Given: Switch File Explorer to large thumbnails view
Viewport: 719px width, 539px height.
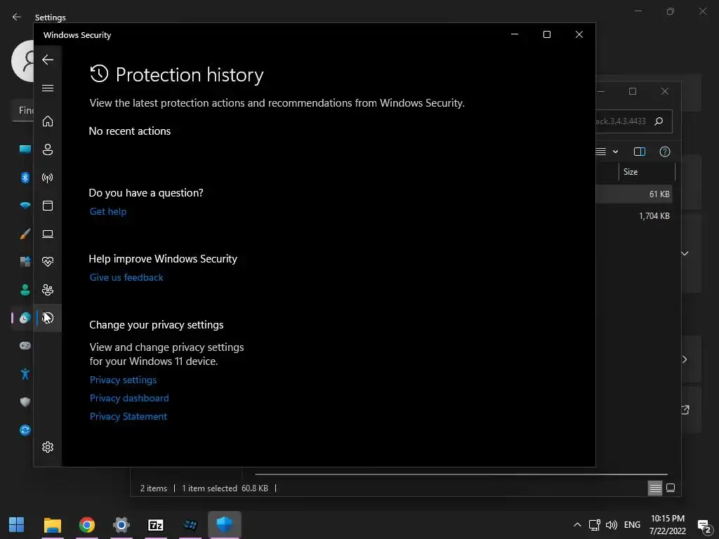Looking at the screenshot, I should click(x=671, y=488).
